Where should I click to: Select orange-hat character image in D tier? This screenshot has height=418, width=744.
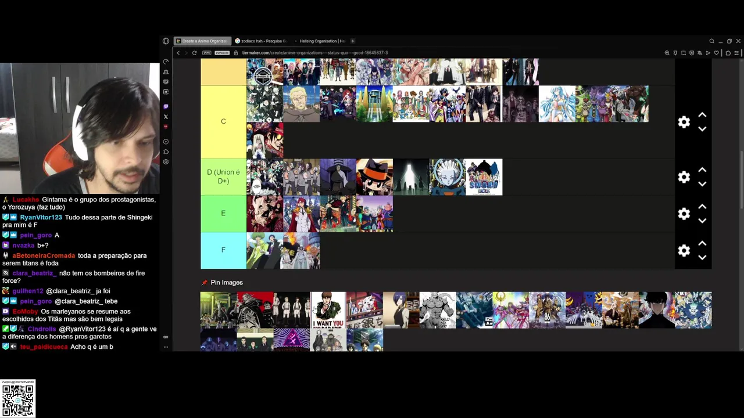click(x=374, y=177)
